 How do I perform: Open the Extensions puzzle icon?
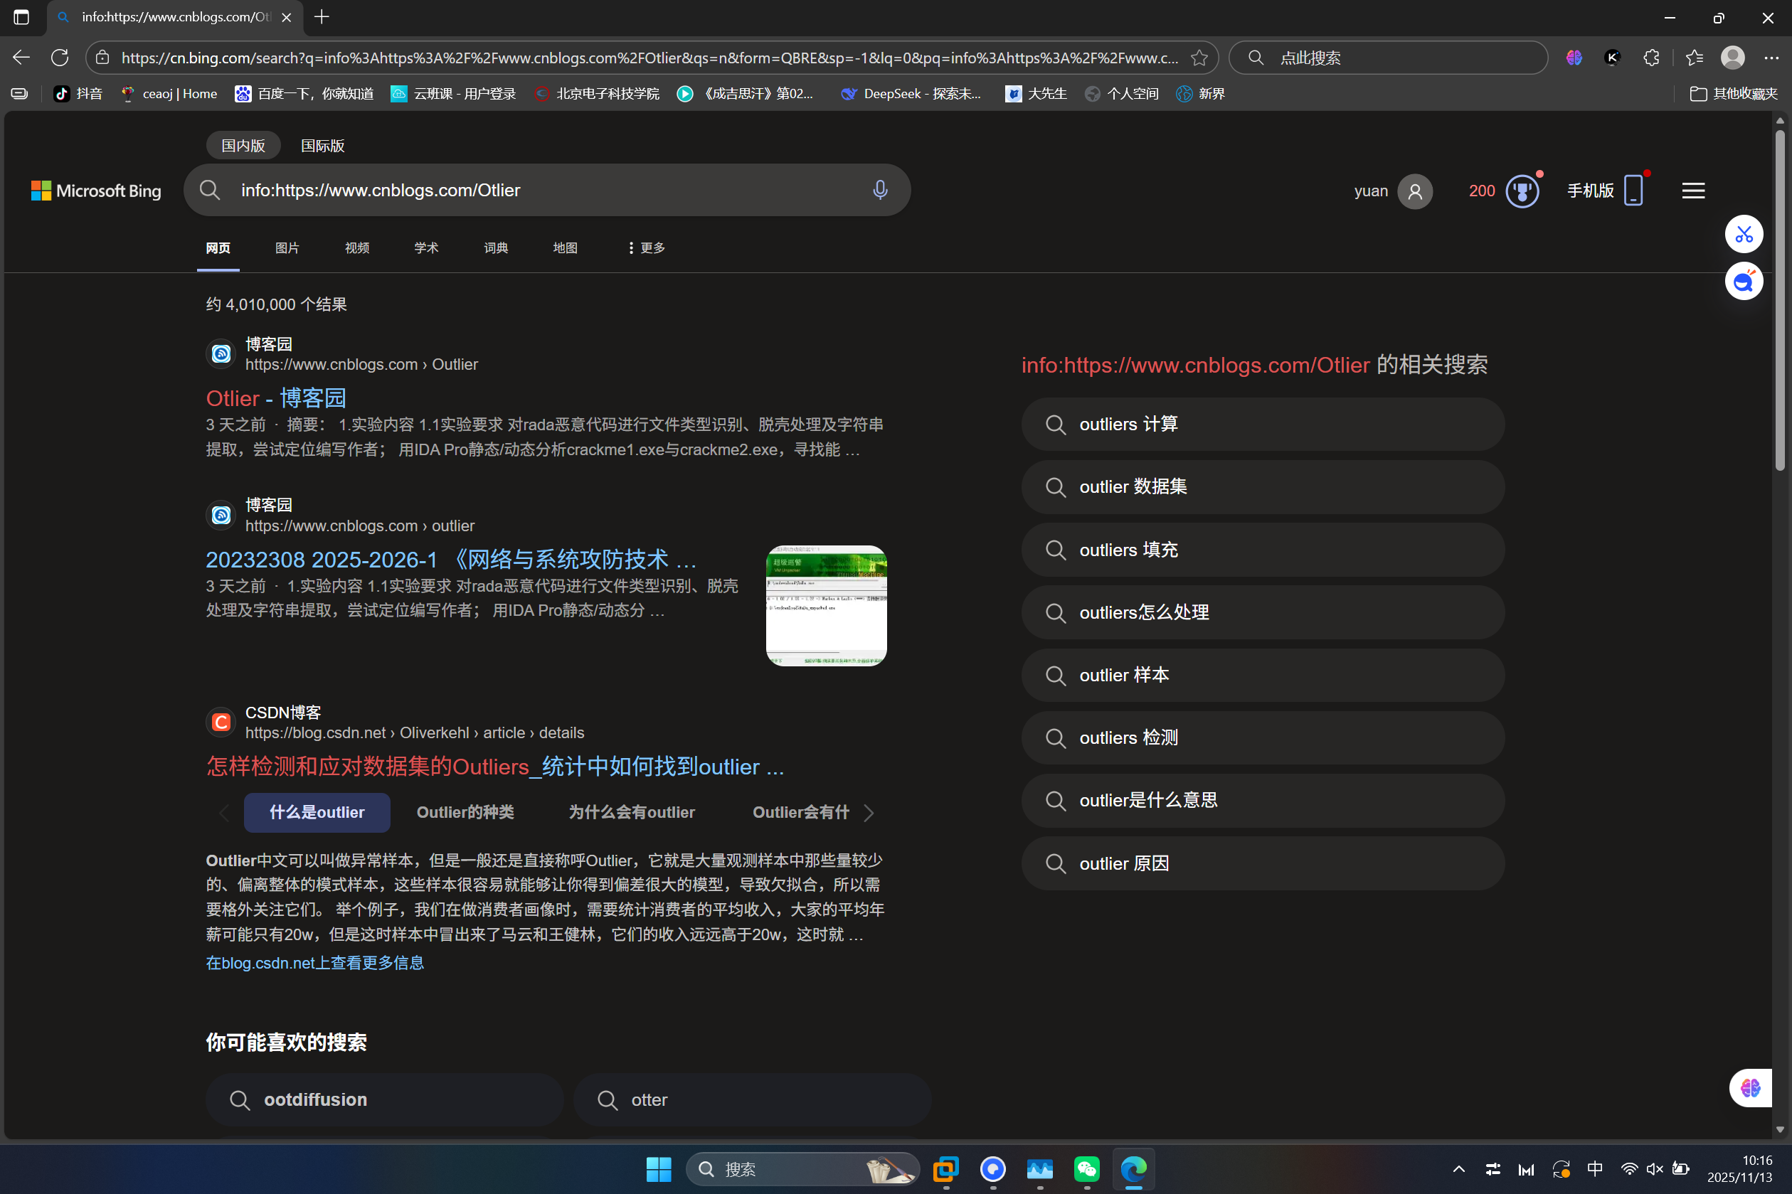point(1651,57)
